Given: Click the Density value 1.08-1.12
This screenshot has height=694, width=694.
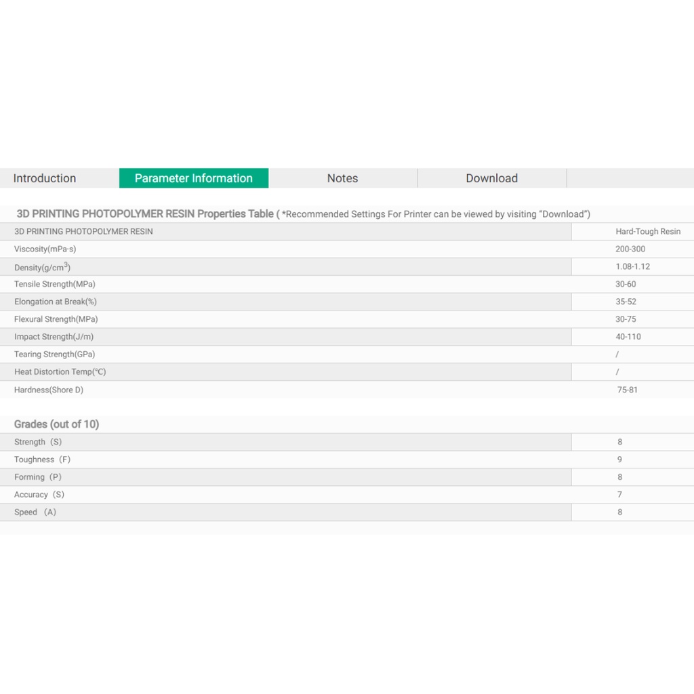Looking at the screenshot, I should pos(632,266).
